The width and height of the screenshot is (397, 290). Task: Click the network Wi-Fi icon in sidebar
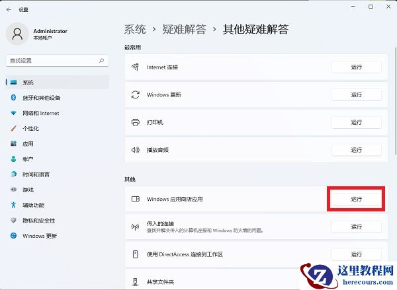(x=13, y=113)
